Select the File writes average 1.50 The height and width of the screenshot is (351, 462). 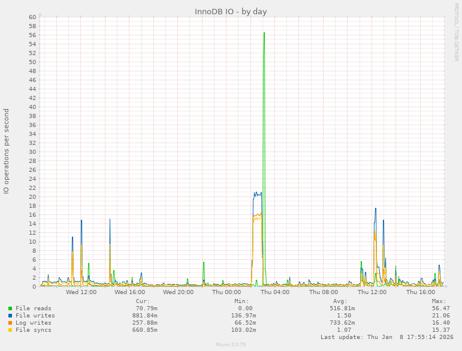344,316
